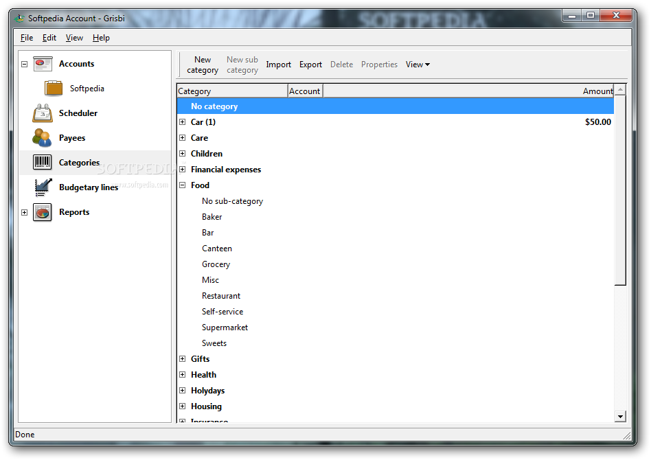Open the File menu
651x460 pixels.
coord(27,38)
